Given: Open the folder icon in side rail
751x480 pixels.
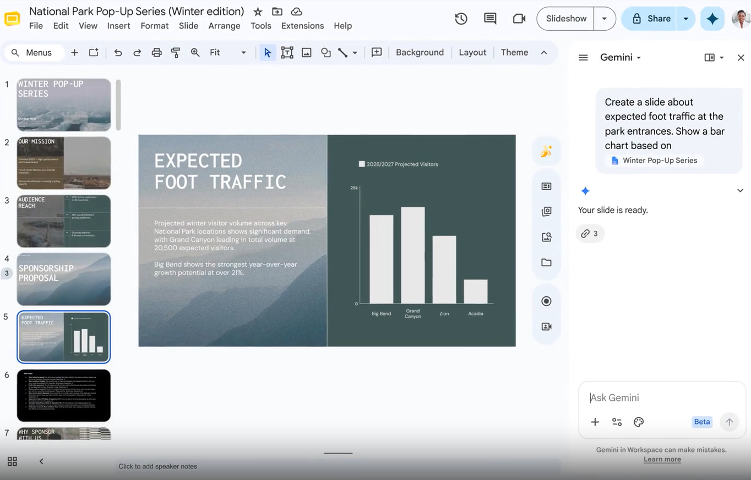Looking at the screenshot, I should point(546,263).
